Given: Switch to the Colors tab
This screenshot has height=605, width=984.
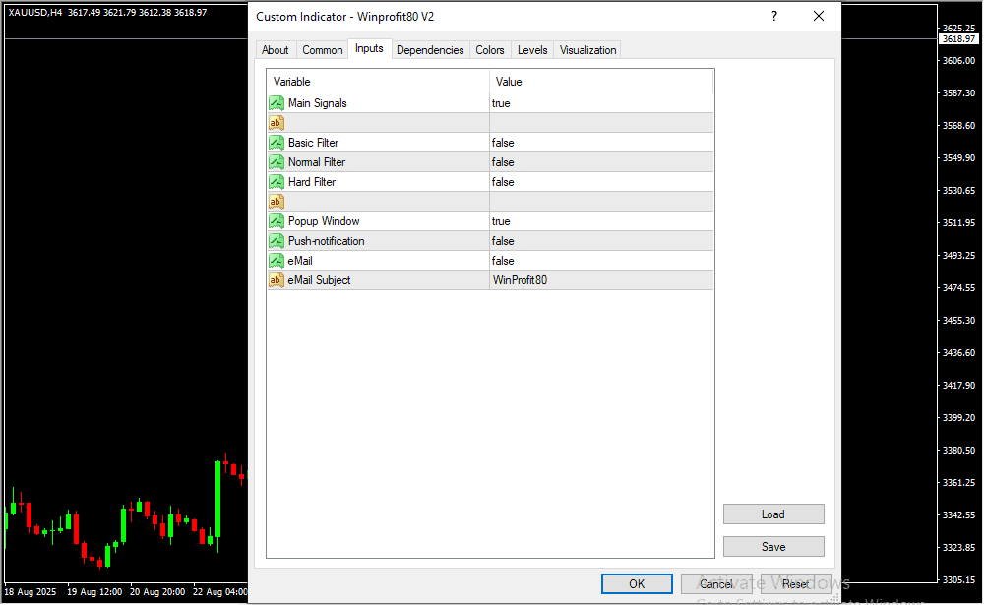Looking at the screenshot, I should coord(489,50).
